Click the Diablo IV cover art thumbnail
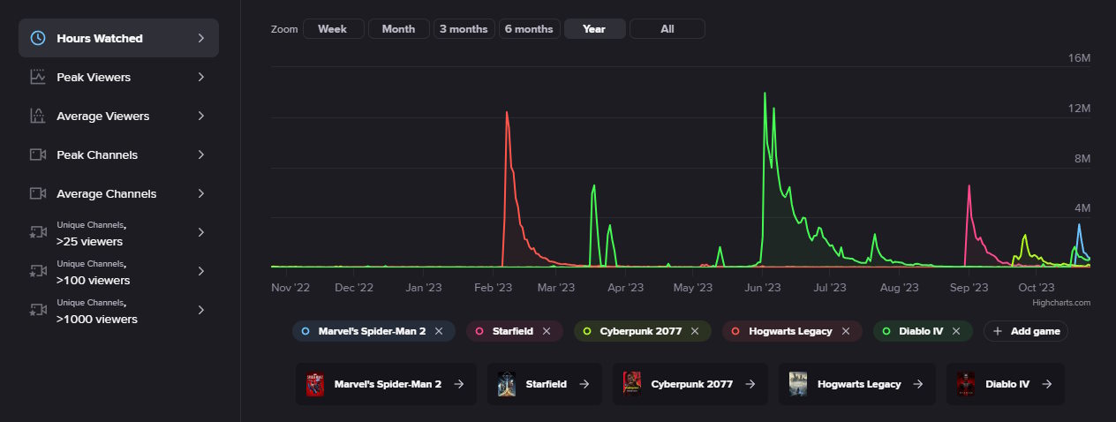 (966, 384)
